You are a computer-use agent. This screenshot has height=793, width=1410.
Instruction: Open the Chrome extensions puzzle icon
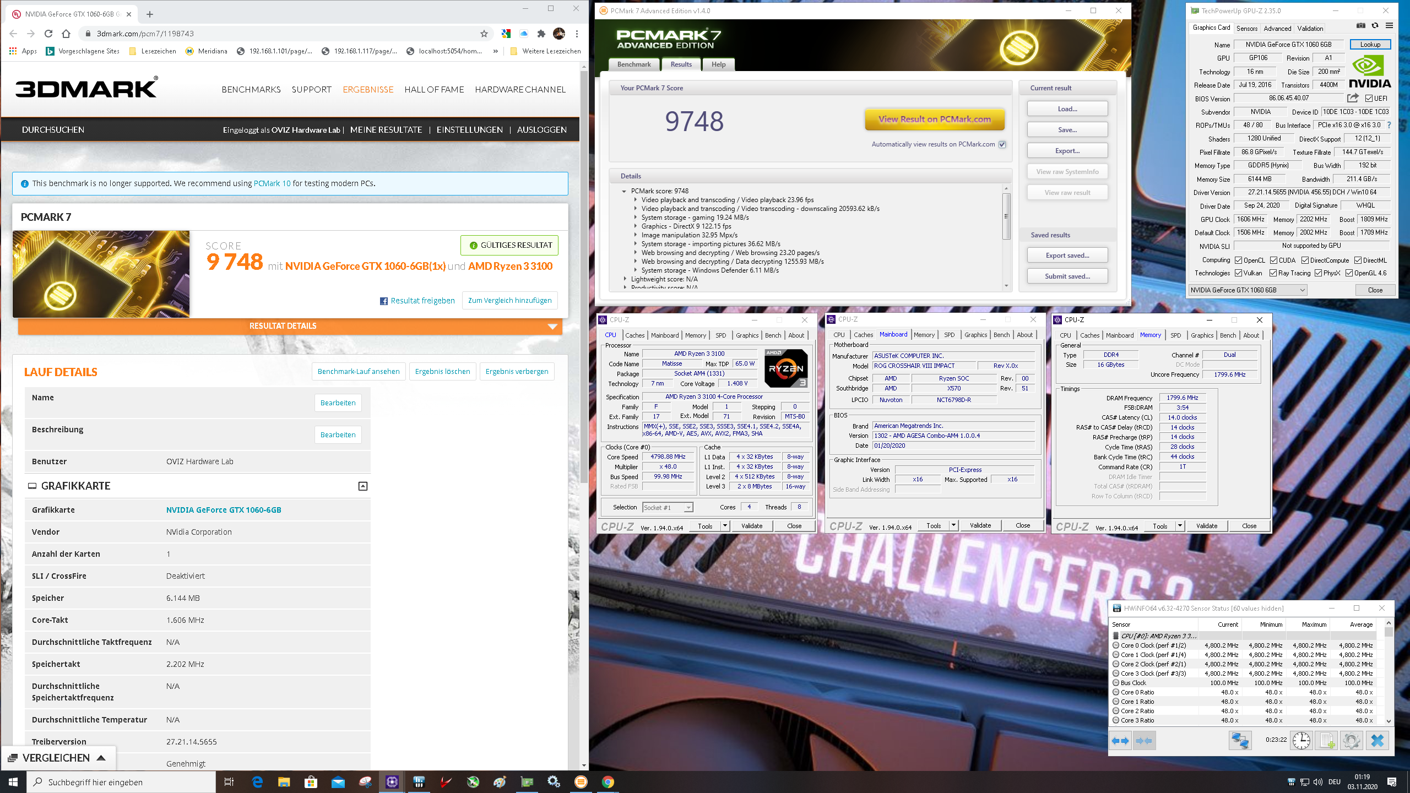541,34
